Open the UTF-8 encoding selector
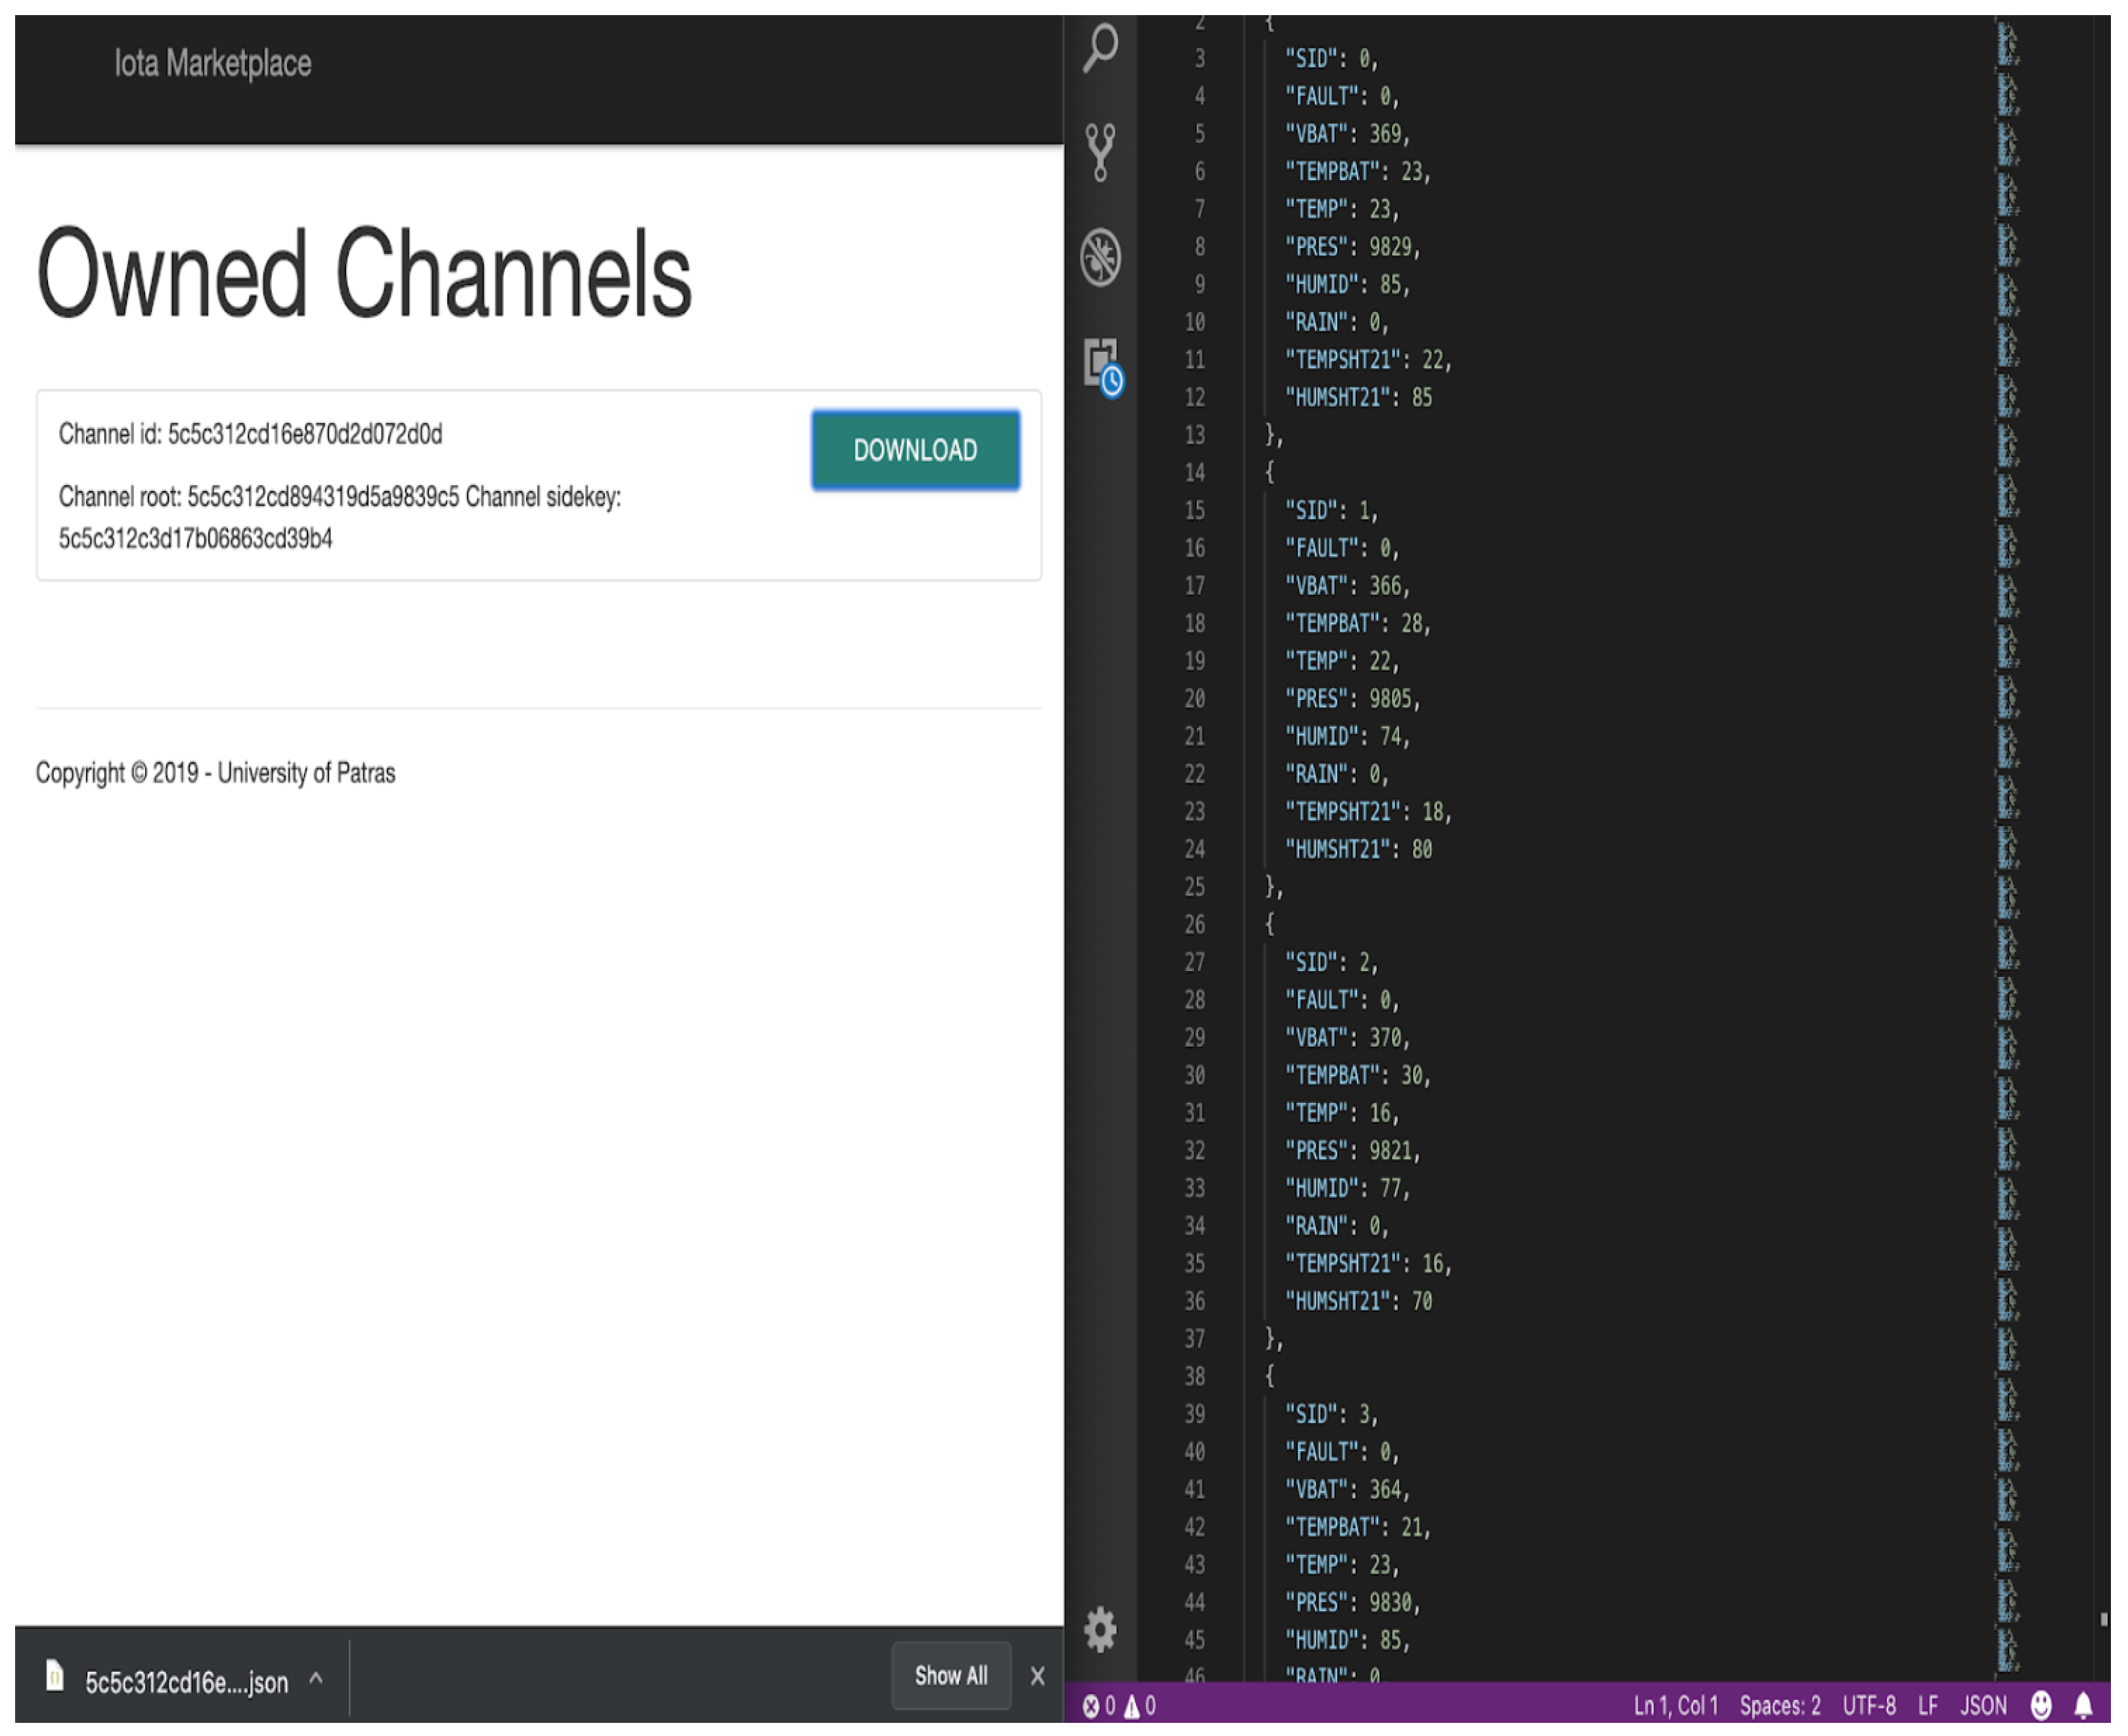This screenshot has height=1736, width=2128. [x=1869, y=1706]
